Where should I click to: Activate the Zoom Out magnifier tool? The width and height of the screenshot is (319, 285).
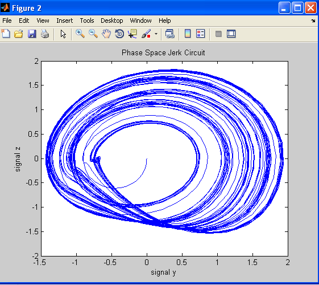click(93, 34)
